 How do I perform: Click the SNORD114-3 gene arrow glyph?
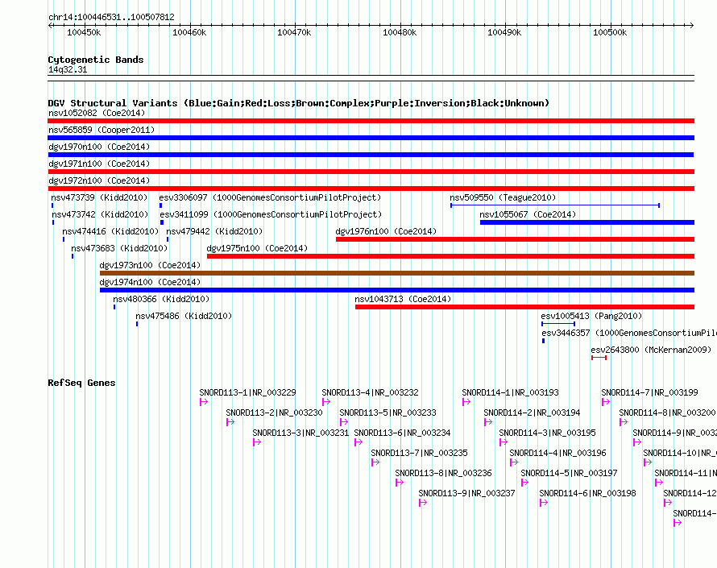pyautogui.click(x=504, y=442)
